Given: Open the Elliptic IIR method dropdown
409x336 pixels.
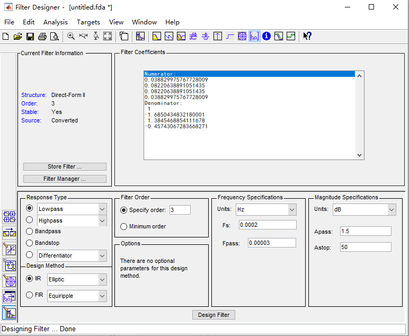Looking at the screenshot, I should (102, 280).
